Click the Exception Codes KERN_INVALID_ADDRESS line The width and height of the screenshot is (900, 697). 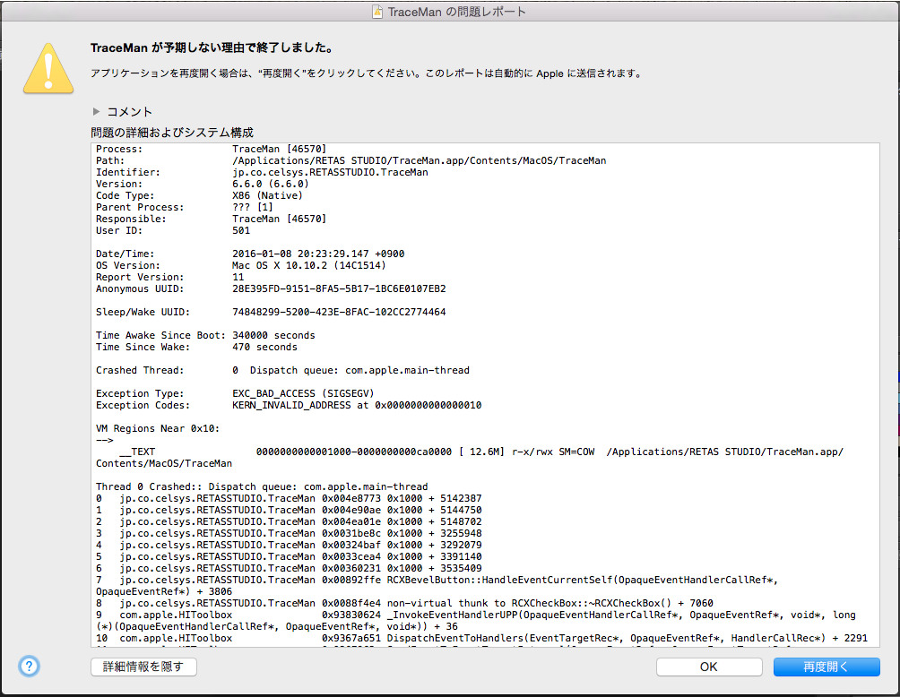pyautogui.click(x=288, y=405)
